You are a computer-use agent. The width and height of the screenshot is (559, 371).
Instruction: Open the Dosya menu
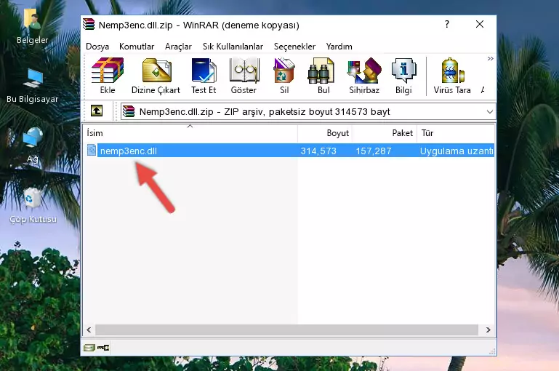(x=97, y=47)
